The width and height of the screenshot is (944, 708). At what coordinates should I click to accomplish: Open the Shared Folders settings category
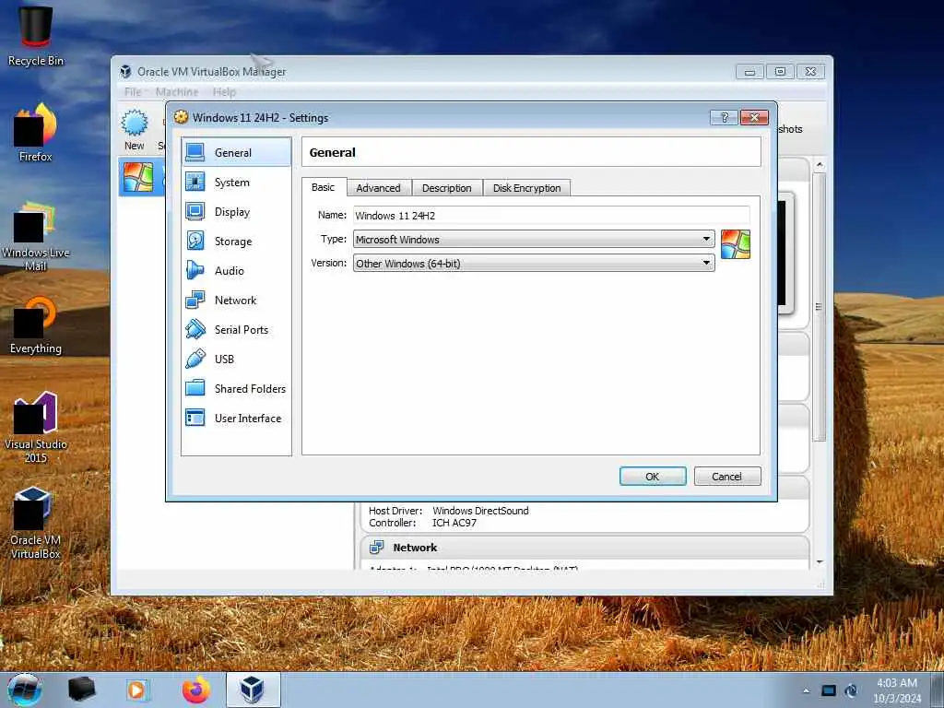pyautogui.click(x=236, y=388)
